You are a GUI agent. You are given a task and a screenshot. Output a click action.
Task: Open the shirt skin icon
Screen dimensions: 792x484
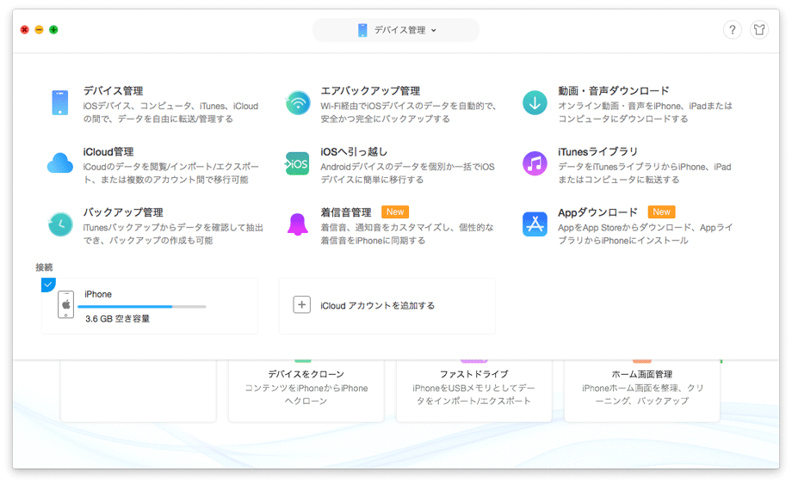tap(759, 30)
